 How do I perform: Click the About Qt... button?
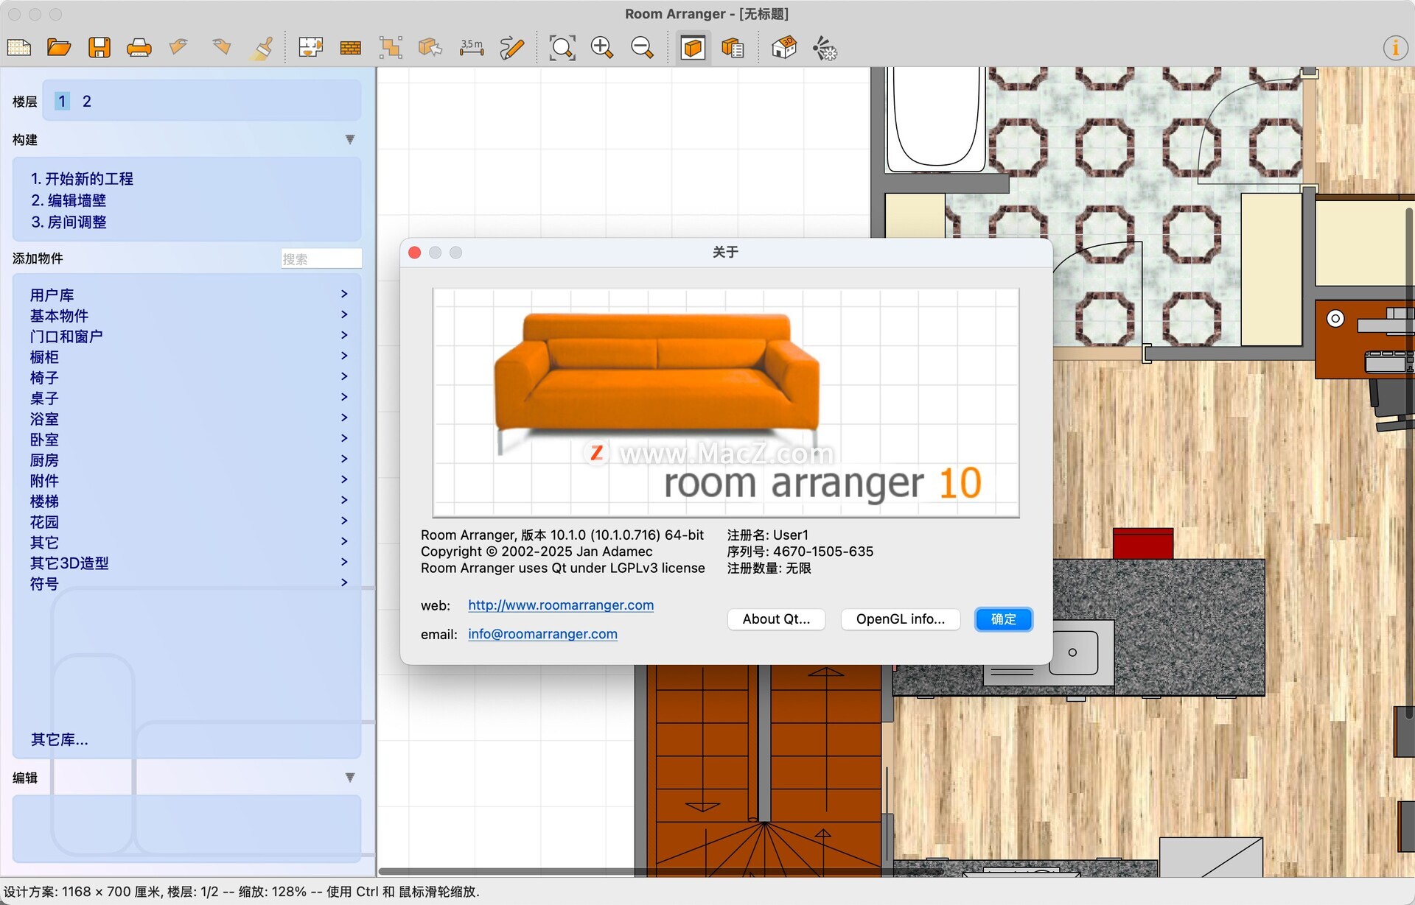pyautogui.click(x=776, y=619)
